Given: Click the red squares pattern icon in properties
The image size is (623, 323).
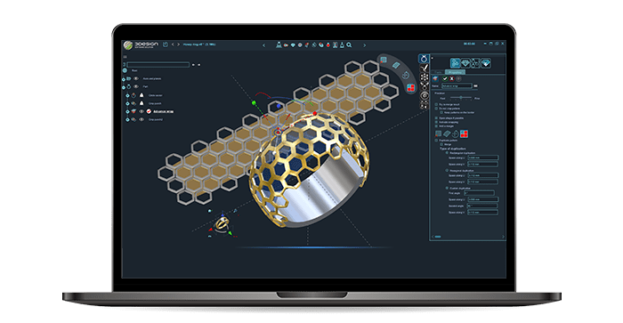Looking at the screenshot, I should coord(464,133).
